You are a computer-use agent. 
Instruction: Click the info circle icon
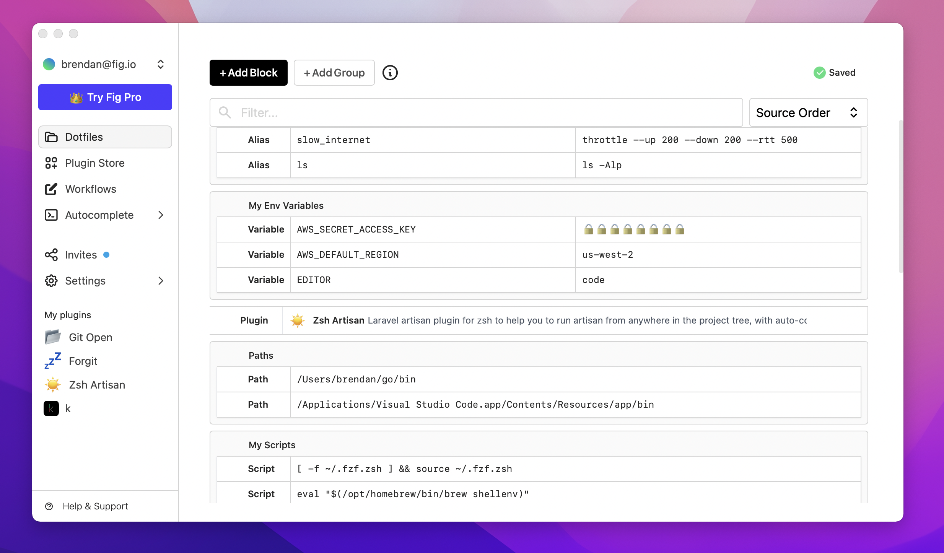(390, 73)
